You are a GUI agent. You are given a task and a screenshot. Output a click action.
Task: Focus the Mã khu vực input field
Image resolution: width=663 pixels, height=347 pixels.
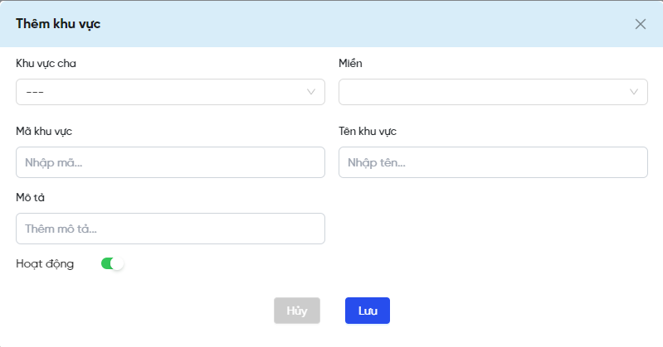pos(170,162)
